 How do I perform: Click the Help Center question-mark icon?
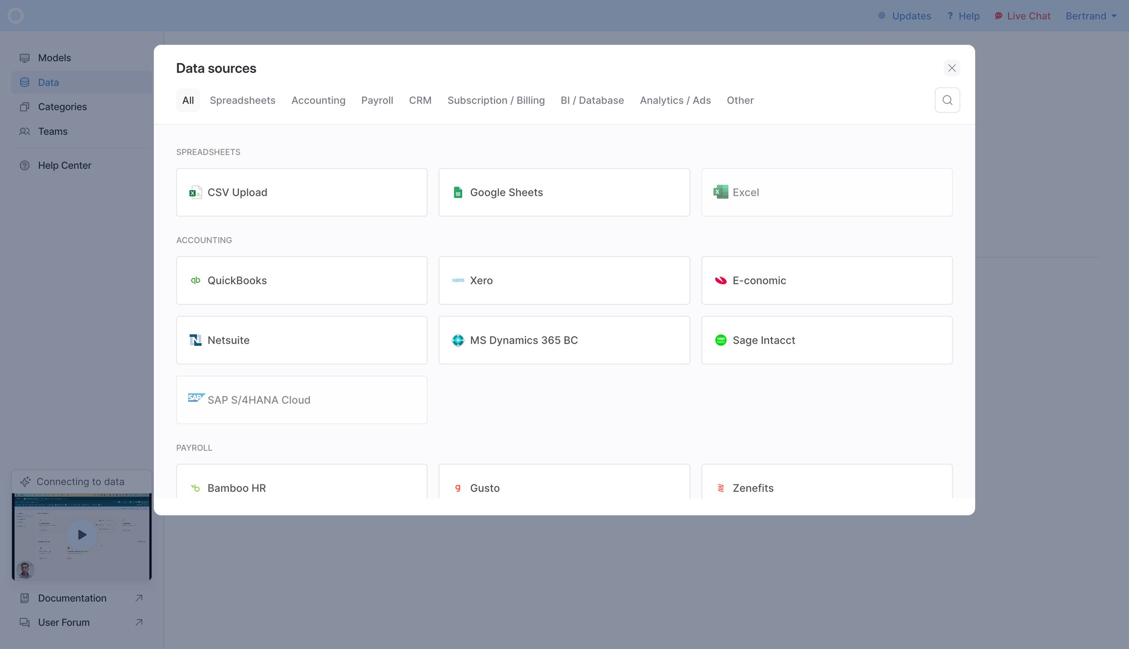pos(24,165)
